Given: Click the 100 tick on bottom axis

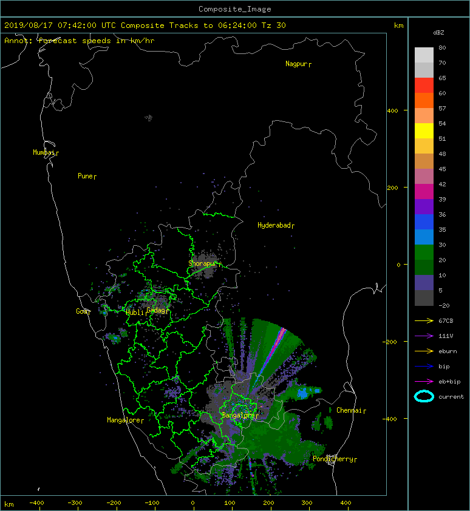Looking at the screenshot, I should (230, 503).
